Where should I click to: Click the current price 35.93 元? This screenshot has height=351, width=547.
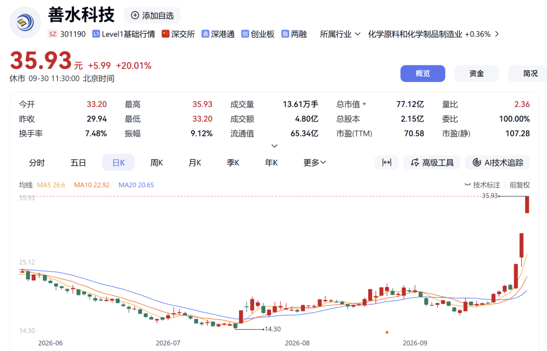point(46,60)
